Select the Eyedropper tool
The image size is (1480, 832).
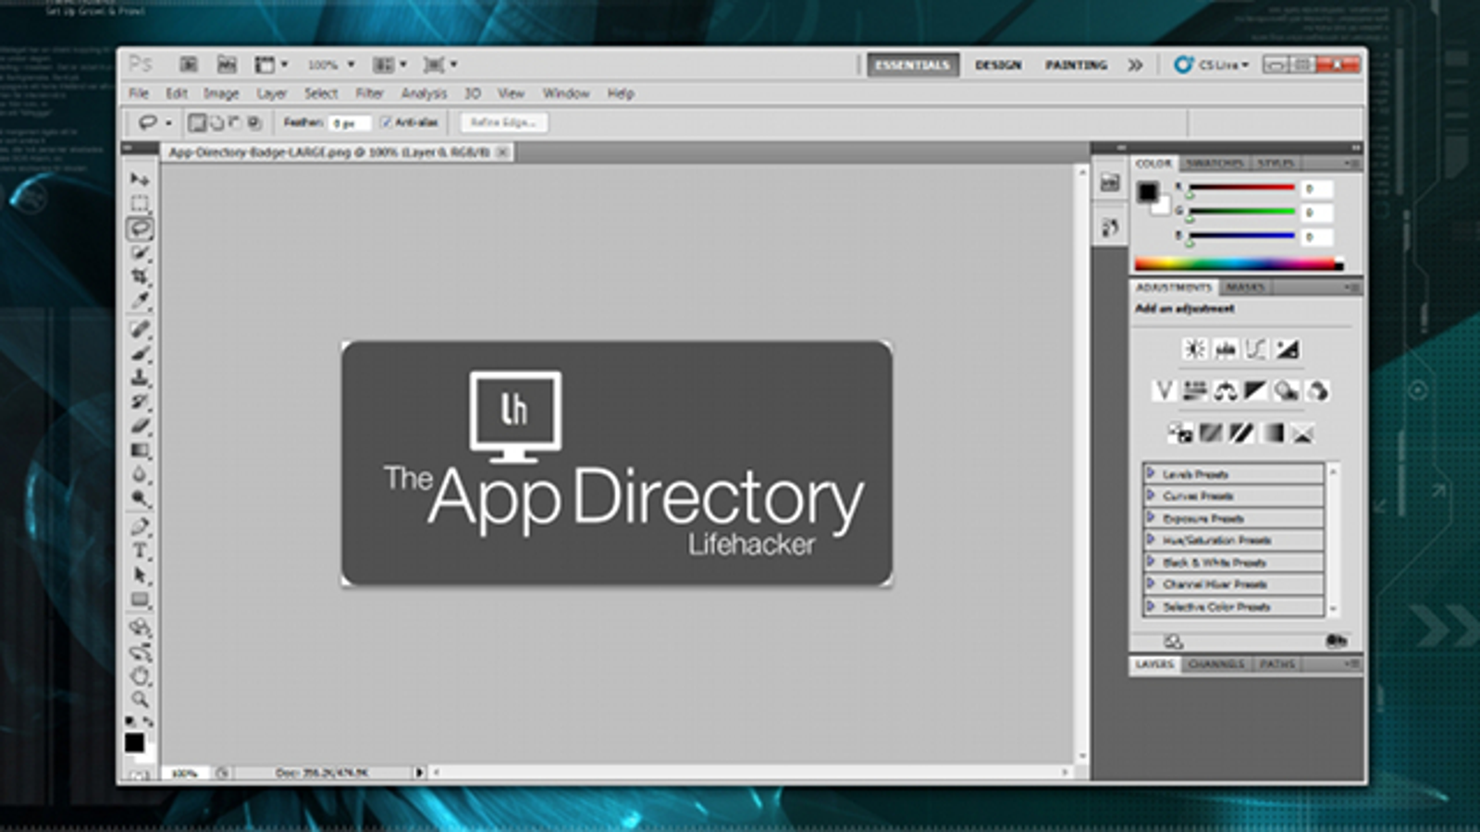coord(140,300)
